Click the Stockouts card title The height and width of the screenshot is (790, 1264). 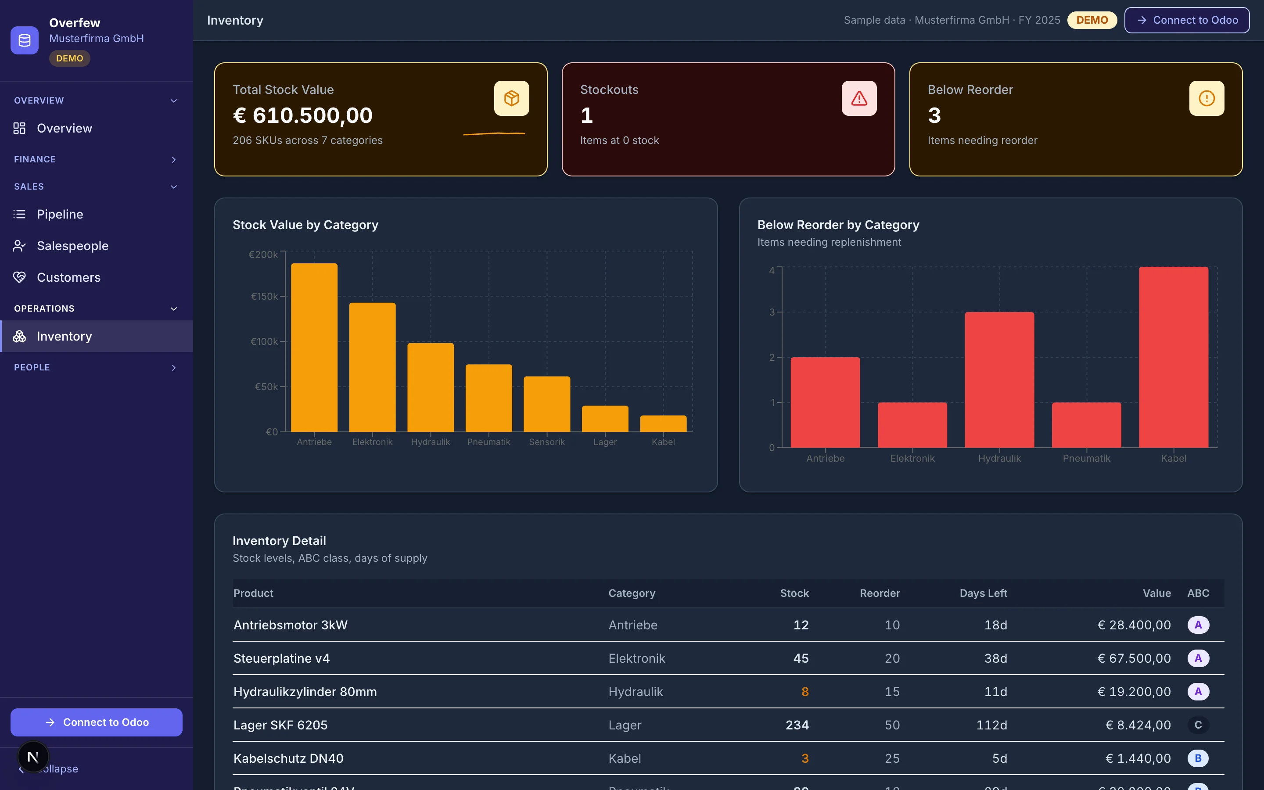click(x=609, y=90)
